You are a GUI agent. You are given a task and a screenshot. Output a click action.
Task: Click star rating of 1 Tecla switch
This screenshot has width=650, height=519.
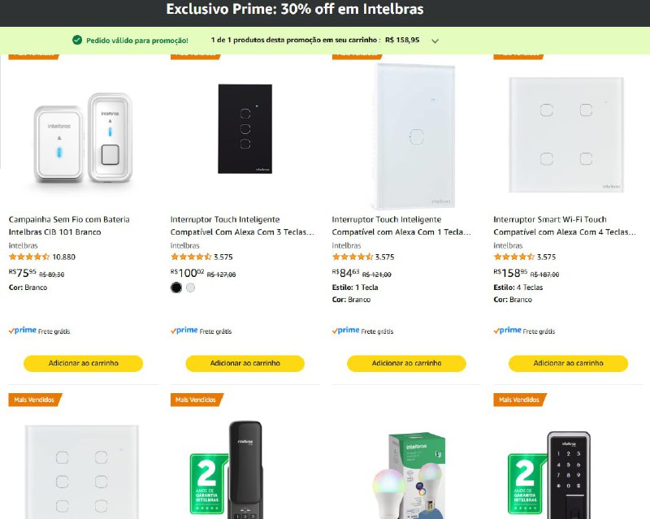(x=353, y=257)
